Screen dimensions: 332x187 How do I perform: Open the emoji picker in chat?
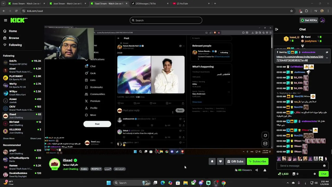pyautogui.click(x=324, y=166)
